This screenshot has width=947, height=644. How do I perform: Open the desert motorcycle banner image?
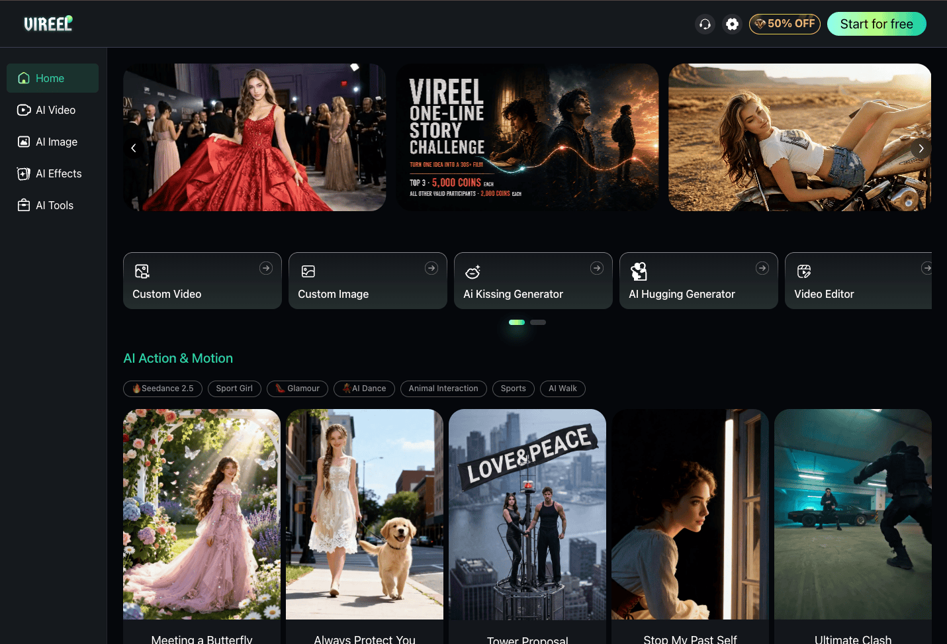tap(800, 138)
